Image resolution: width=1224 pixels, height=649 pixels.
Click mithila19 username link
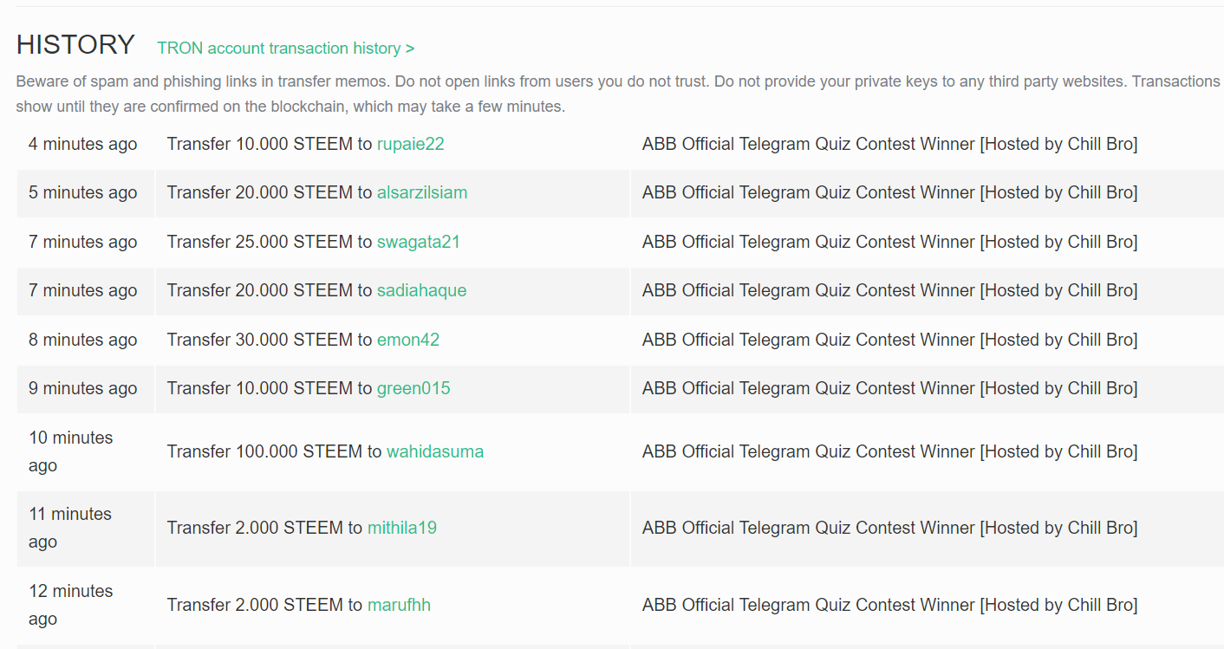coord(401,528)
